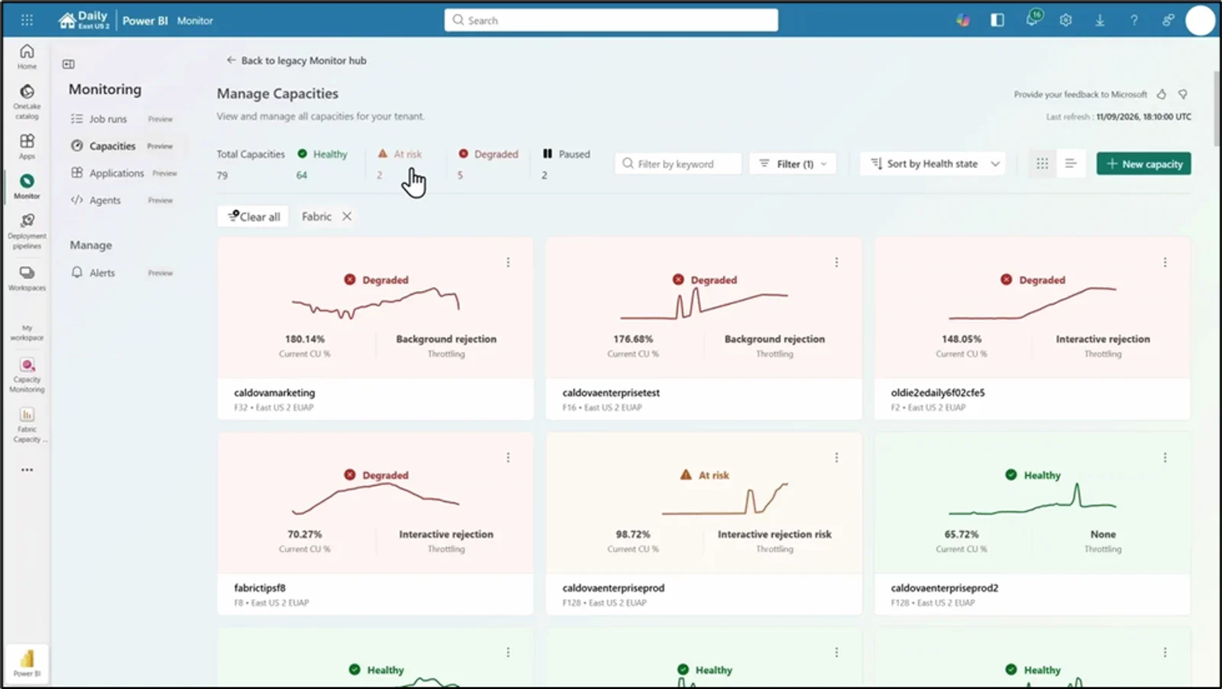The height and width of the screenshot is (689, 1222).
Task: Open Deployment pipelines in left rail
Action: (27, 231)
